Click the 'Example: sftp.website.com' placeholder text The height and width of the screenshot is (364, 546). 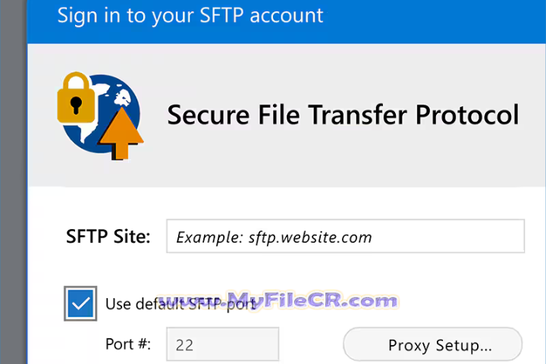tap(274, 237)
